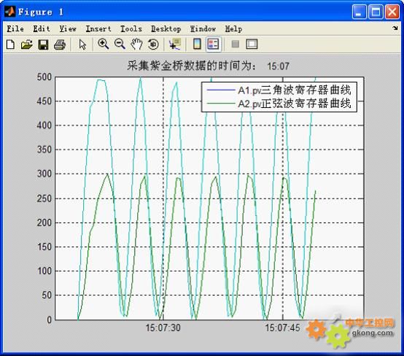Save the figure using the floppy icon
The height and width of the screenshot is (356, 404).
[x=43, y=44]
